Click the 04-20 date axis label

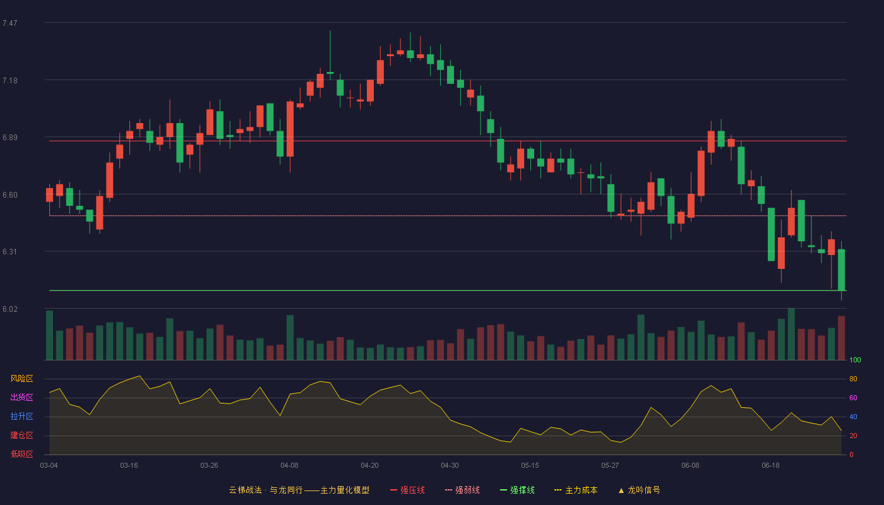pyautogui.click(x=369, y=465)
